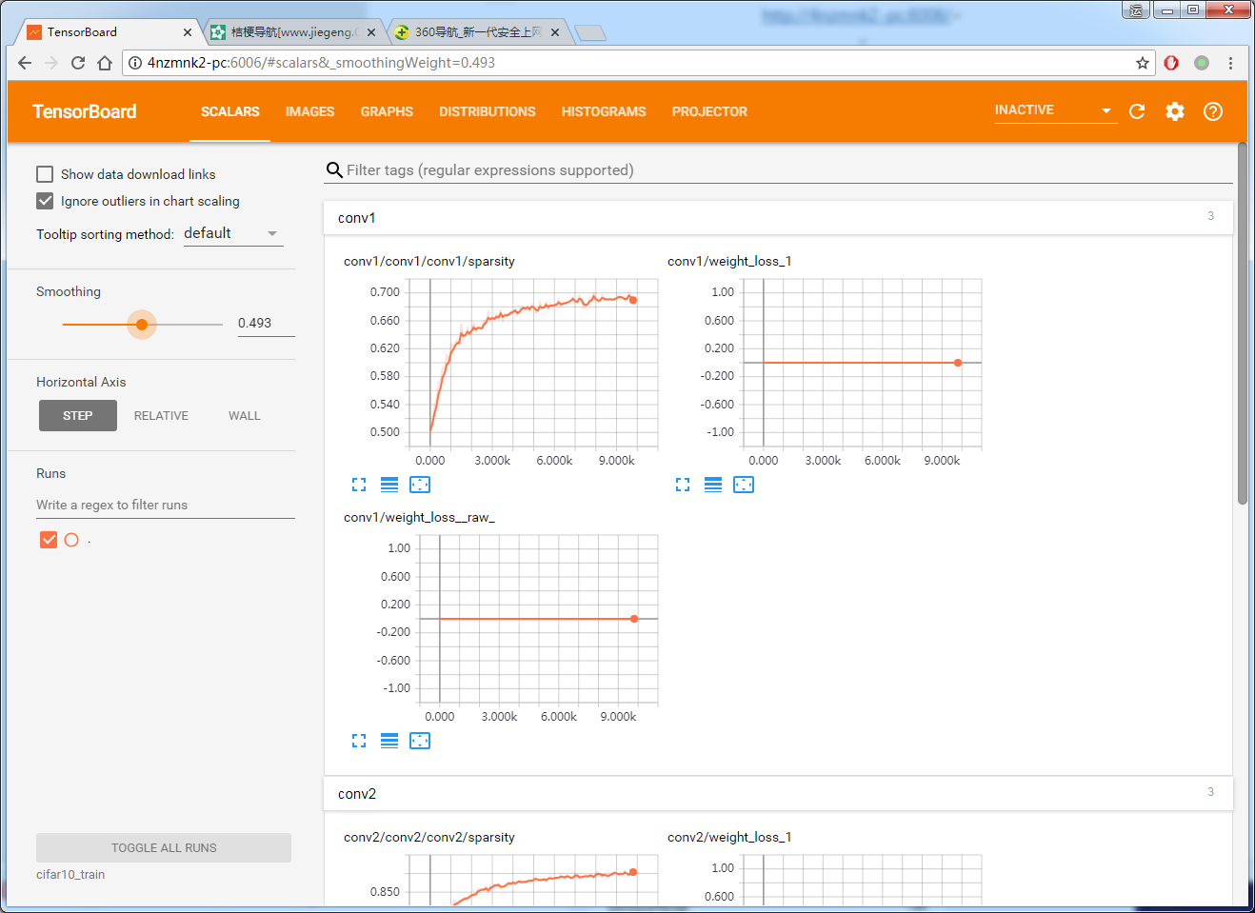This screenshot has width=1255, height=913.
Task: Close the TensorBoard browser tab
Action: 188,32
